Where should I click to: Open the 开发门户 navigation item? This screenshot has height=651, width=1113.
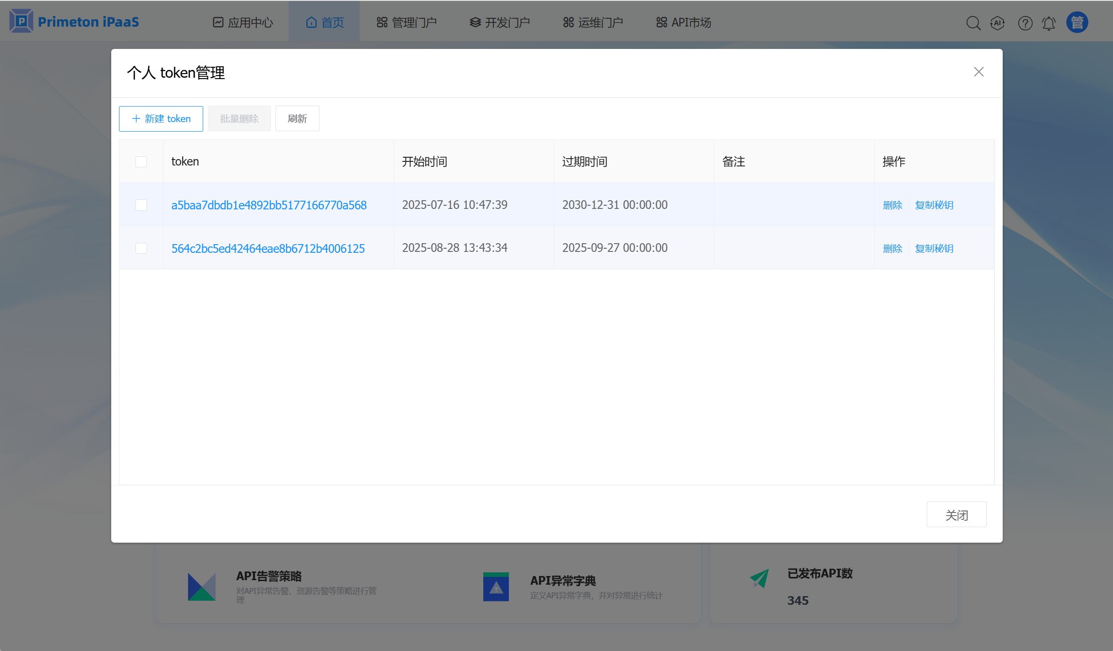[x=500, y=22]
